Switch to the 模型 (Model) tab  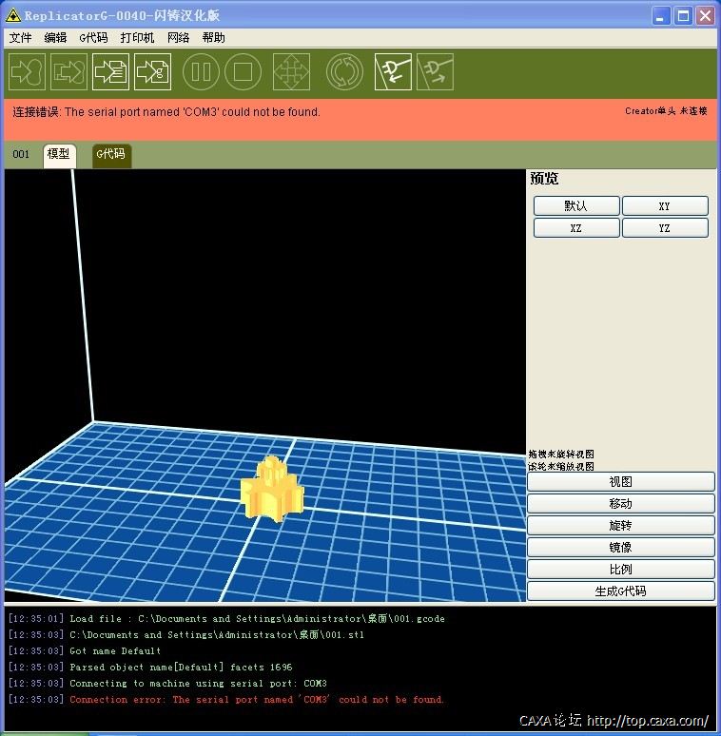click(59, 155)
